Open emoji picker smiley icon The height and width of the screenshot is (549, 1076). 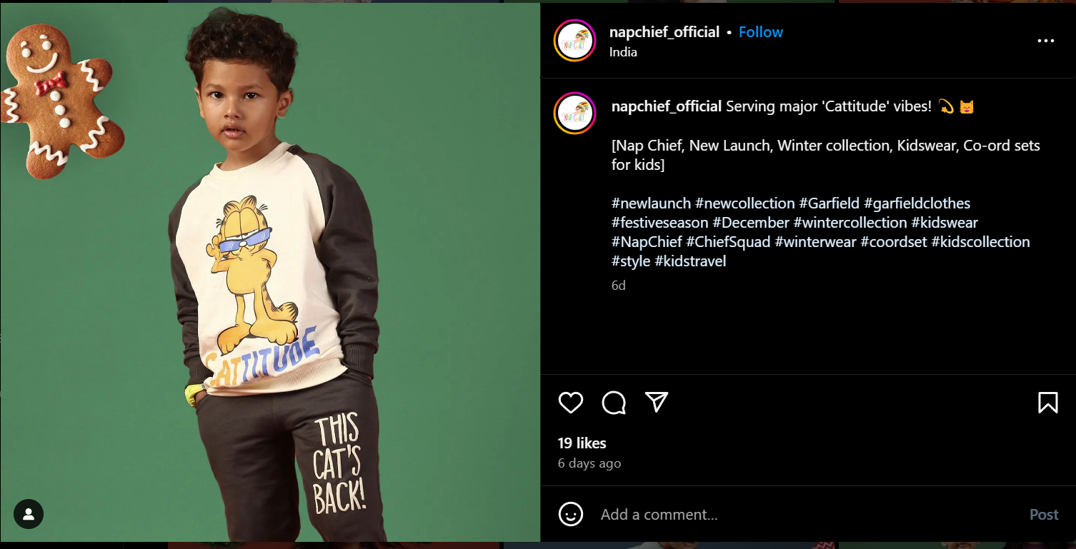[x=570, y=514]
